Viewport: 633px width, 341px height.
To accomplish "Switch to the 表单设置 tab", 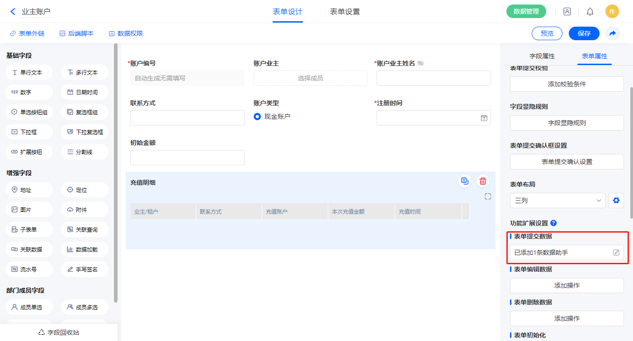I will tap(345, 12).
